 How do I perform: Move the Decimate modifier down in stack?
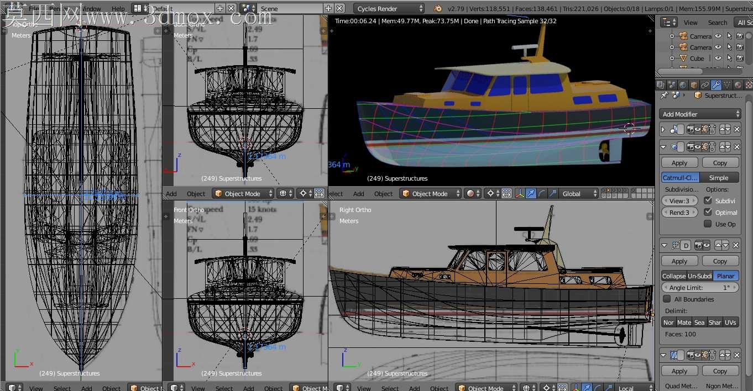coord(725,245)
